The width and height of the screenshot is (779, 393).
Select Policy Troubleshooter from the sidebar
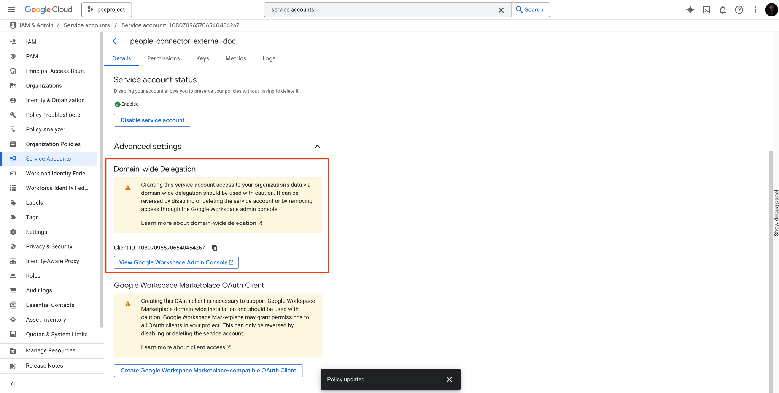[54, 115]
